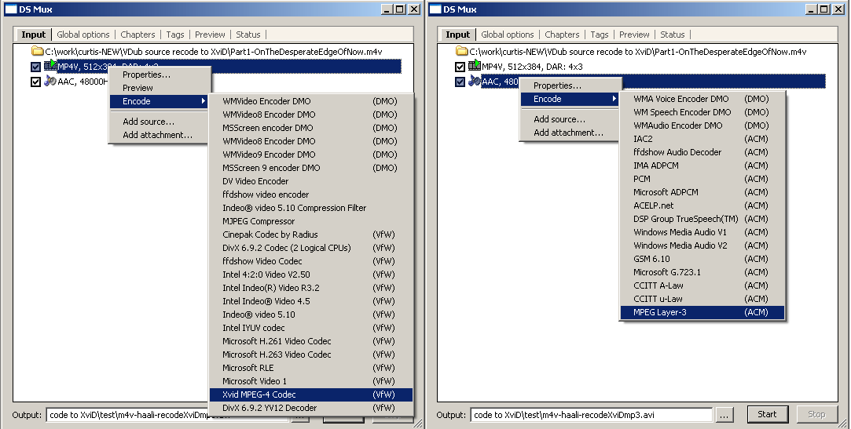Choose Properties... in right context menu
The height and width of the screenshot is (429, 851).
570,85
